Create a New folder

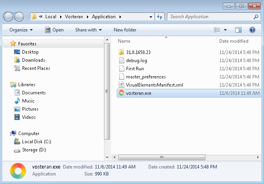click(x=125, y=30)
